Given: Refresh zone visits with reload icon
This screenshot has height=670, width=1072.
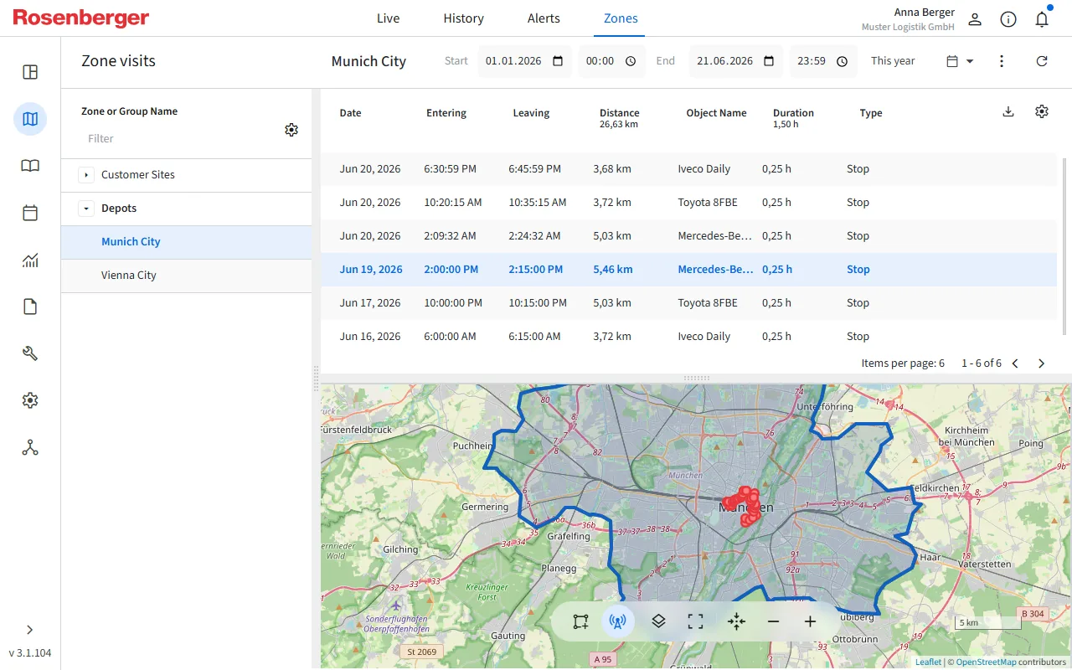Looking at the screenshot, I should coord(1042,61).
